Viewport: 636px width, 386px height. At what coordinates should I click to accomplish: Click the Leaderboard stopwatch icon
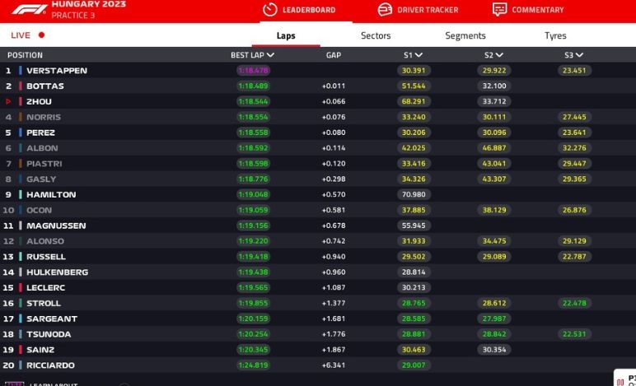(x=269, y=10)
